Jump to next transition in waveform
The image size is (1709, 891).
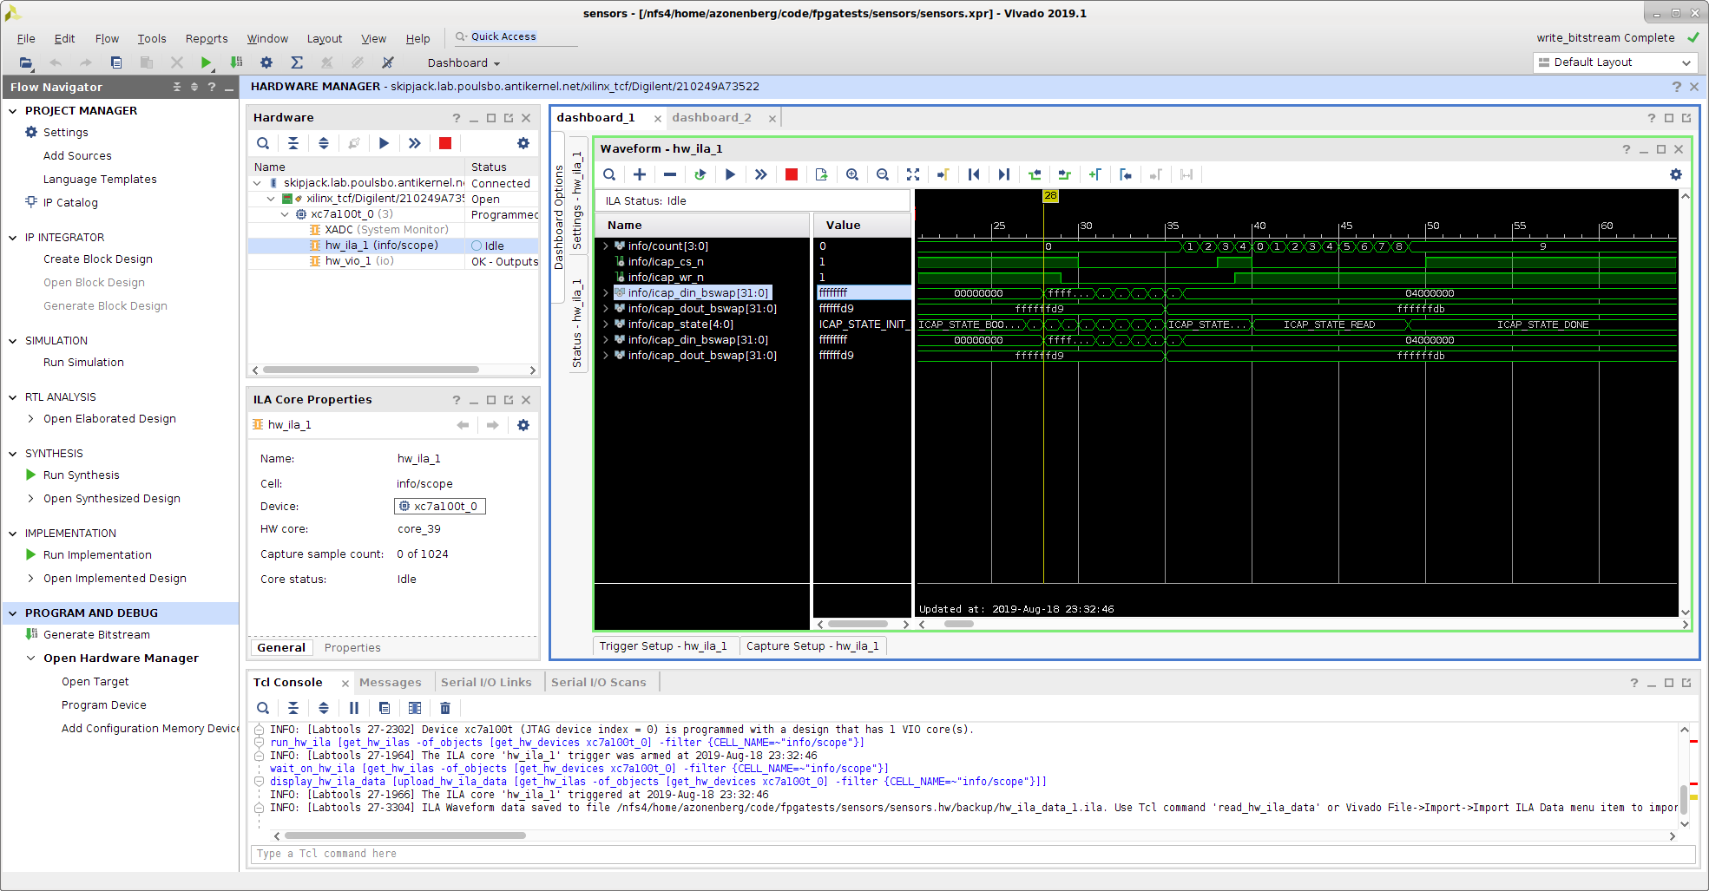[1065, 174]
